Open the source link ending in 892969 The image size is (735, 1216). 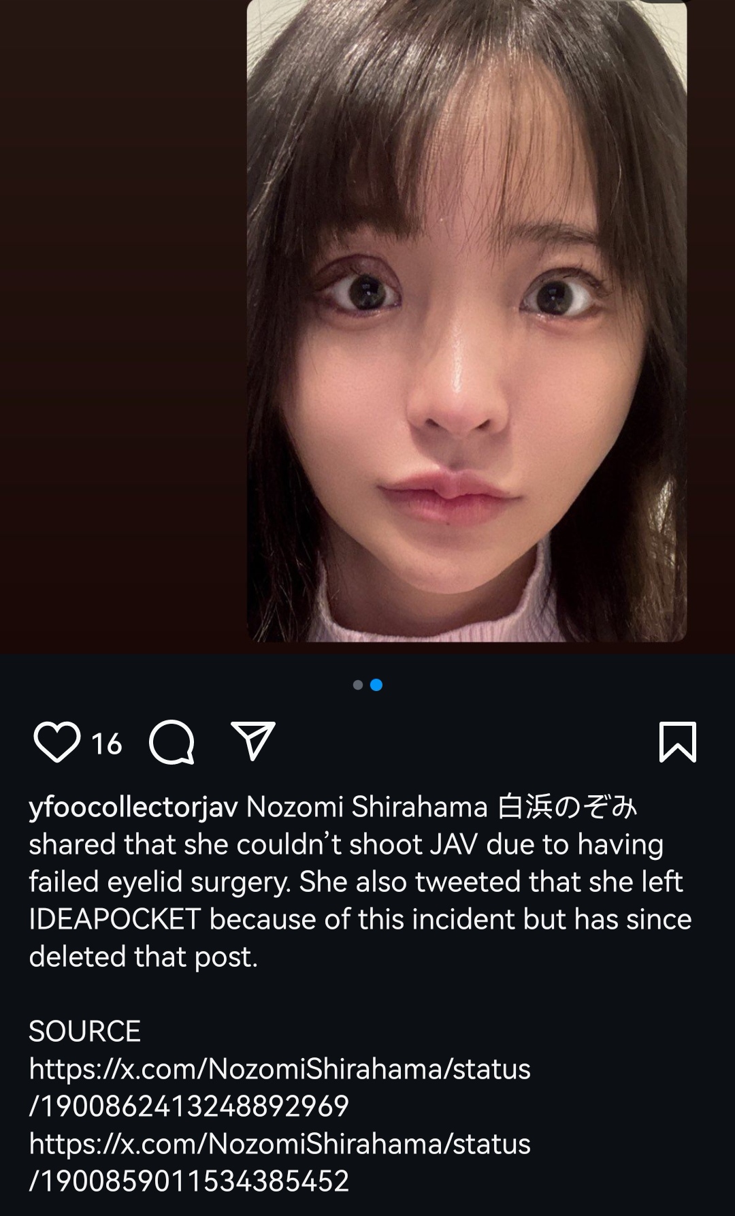[280, 1087]
